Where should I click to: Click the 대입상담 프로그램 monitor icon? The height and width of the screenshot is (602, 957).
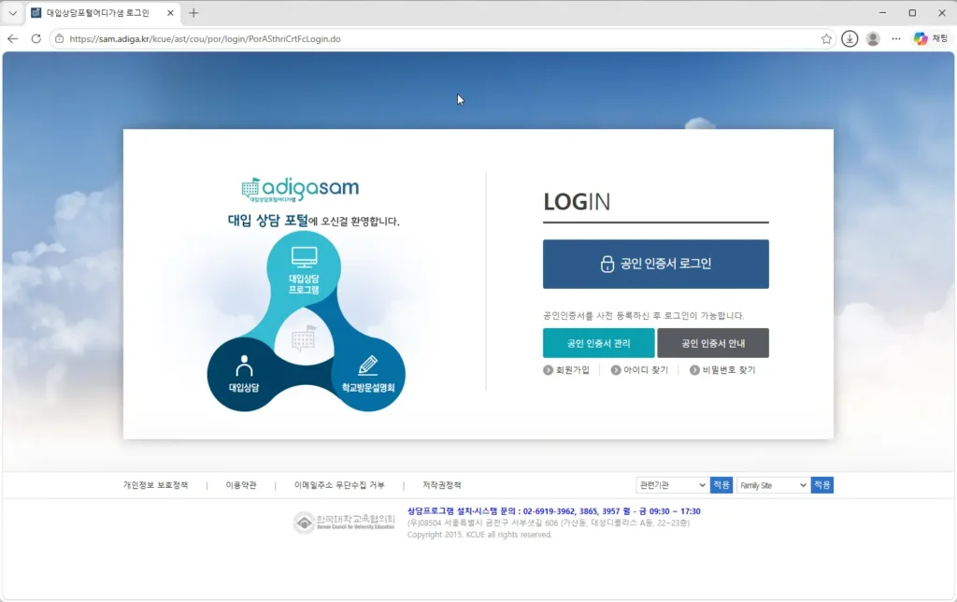[304, 256]
